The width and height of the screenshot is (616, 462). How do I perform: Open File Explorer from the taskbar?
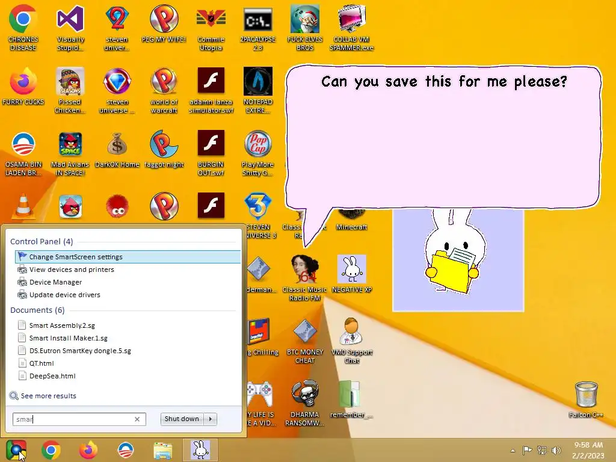pos(163,450)
